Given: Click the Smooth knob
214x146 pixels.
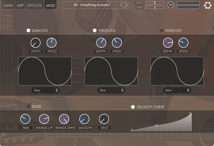Looking at the screenshot, I should [84, 119].
